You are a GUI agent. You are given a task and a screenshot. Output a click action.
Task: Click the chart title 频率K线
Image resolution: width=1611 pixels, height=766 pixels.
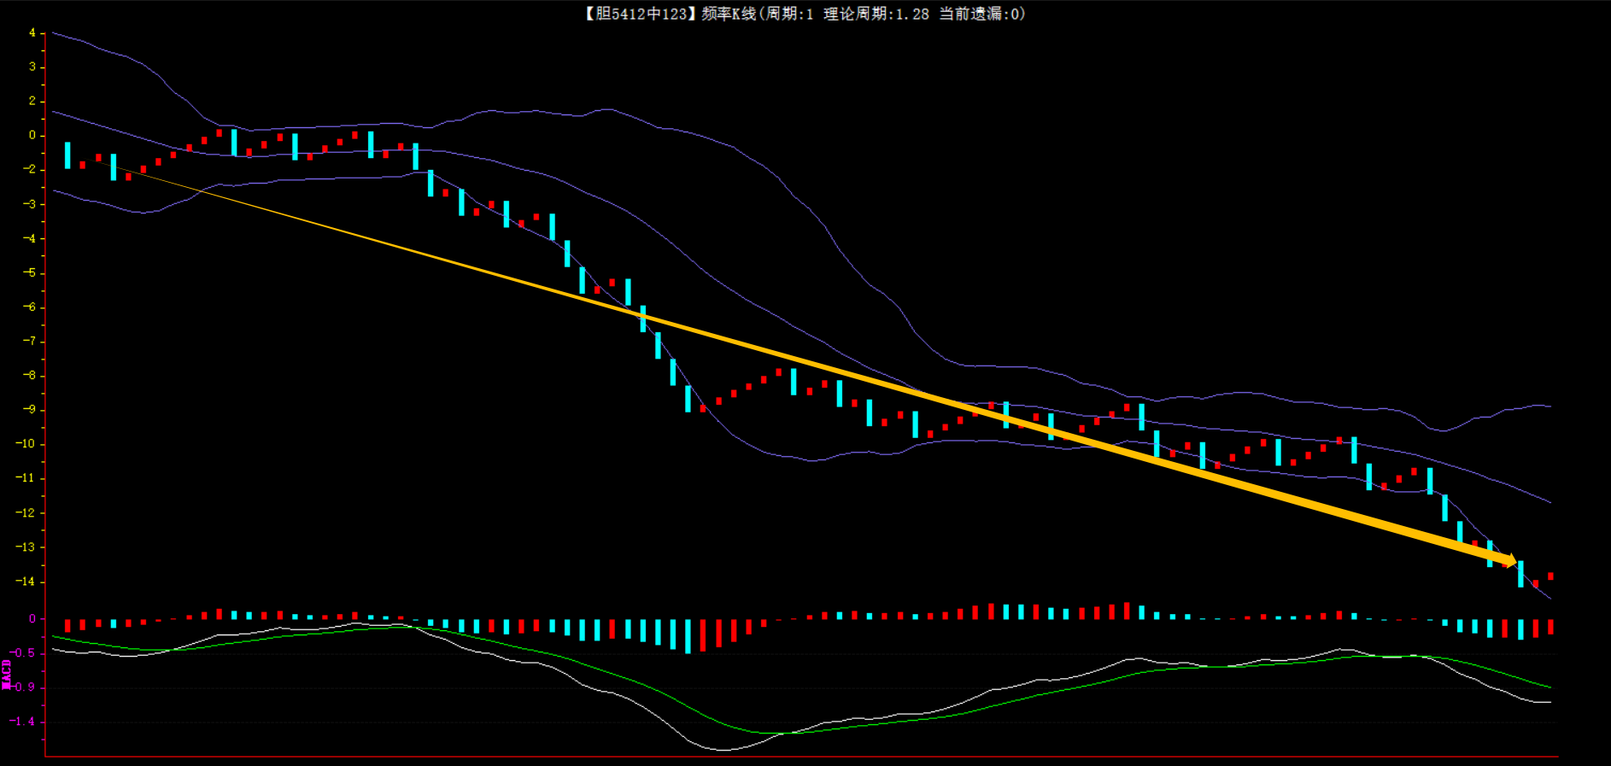(728, 14)
